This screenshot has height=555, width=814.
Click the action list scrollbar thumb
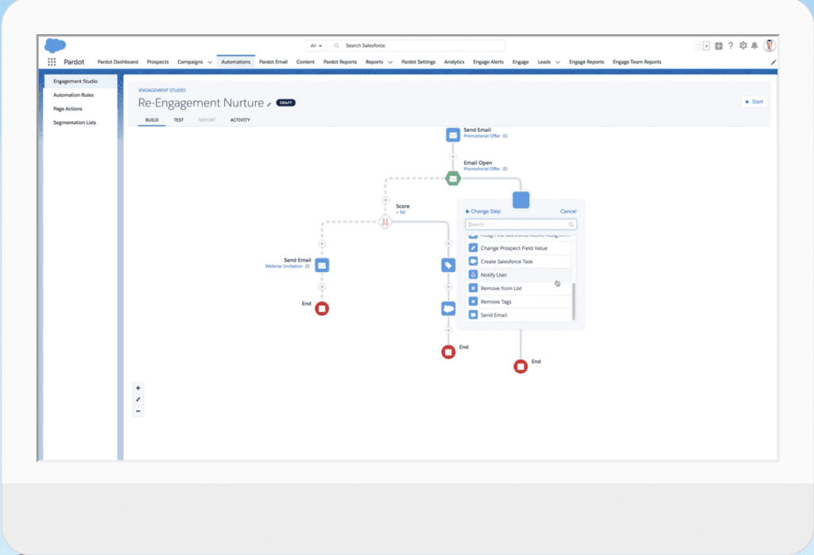pyautogui.click(x=574, y=301)
